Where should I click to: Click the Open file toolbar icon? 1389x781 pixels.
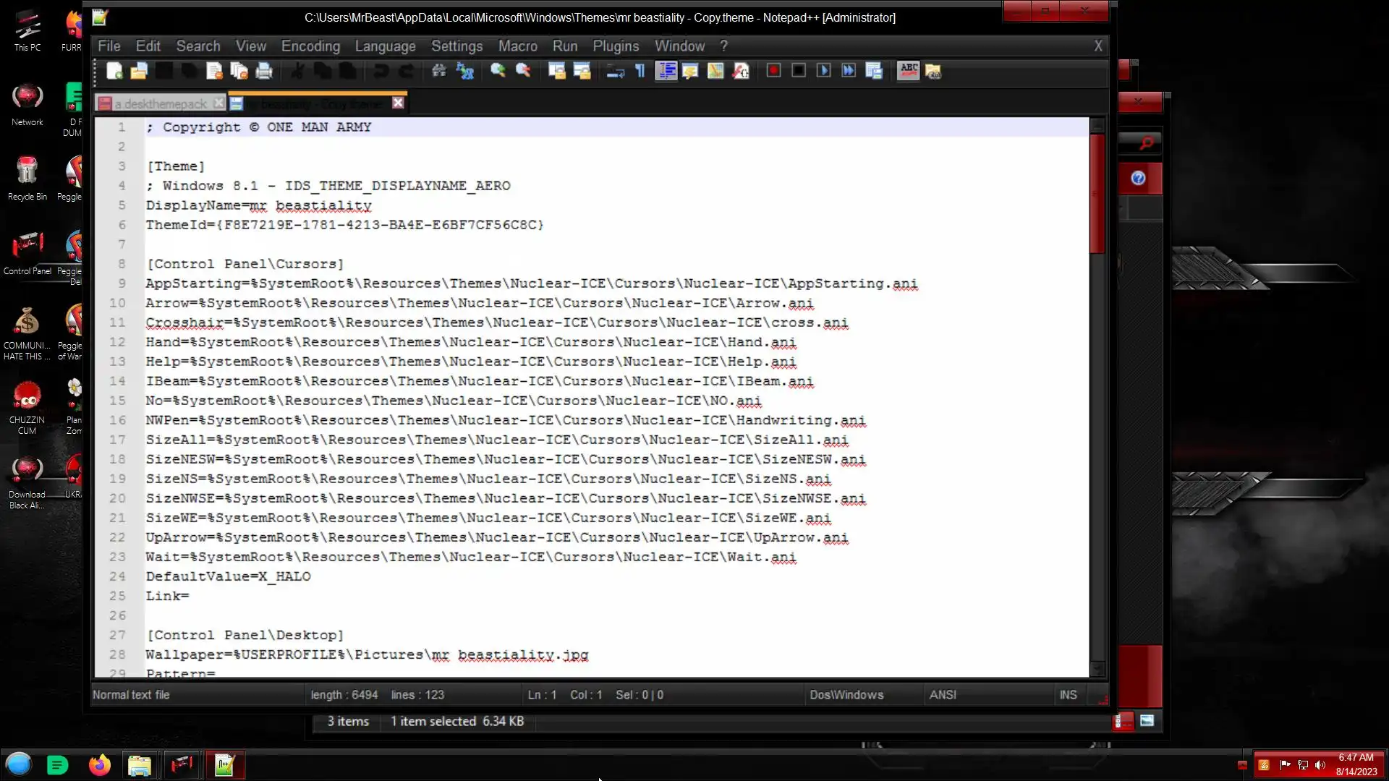pyautogui.click(x=139, y=71)
